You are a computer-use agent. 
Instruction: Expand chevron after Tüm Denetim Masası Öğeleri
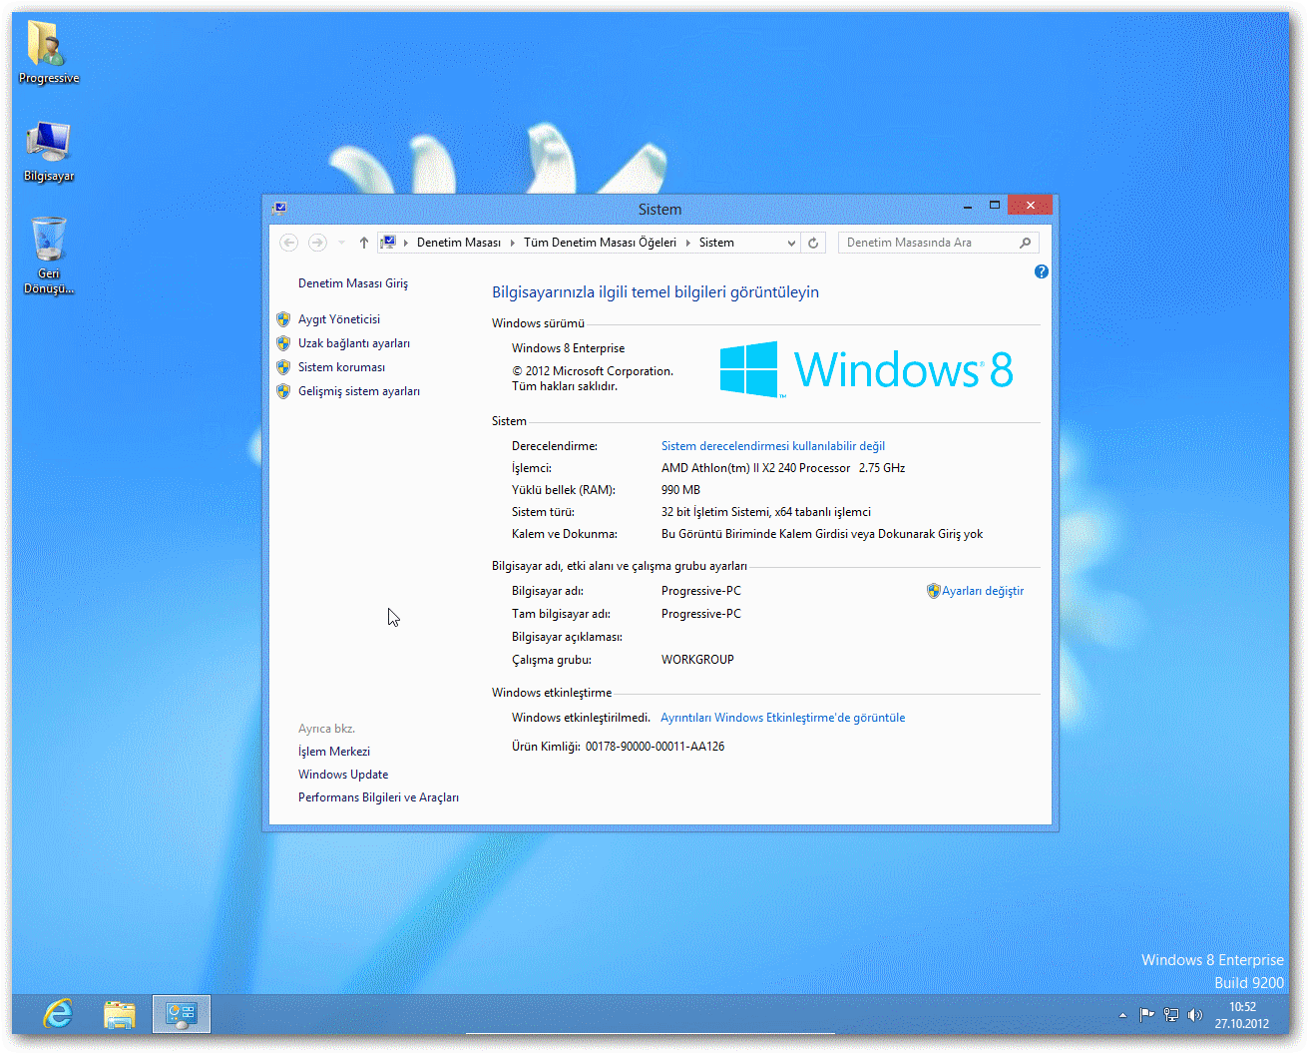[687, 243]
